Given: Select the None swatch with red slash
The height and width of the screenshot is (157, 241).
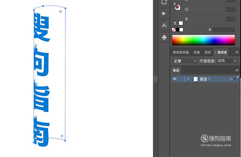Looking at the screenshot, I should [174, 30].
